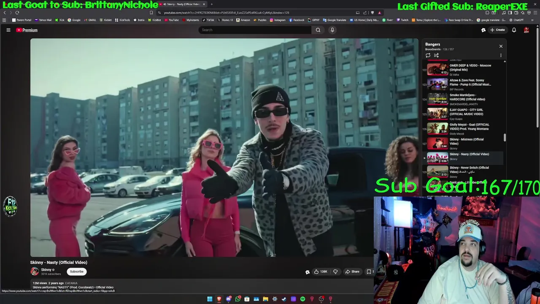This screenshot has height=304, width=540.
Task: Switch to the Skinny - Nasty tab
Action: [182, 4]
